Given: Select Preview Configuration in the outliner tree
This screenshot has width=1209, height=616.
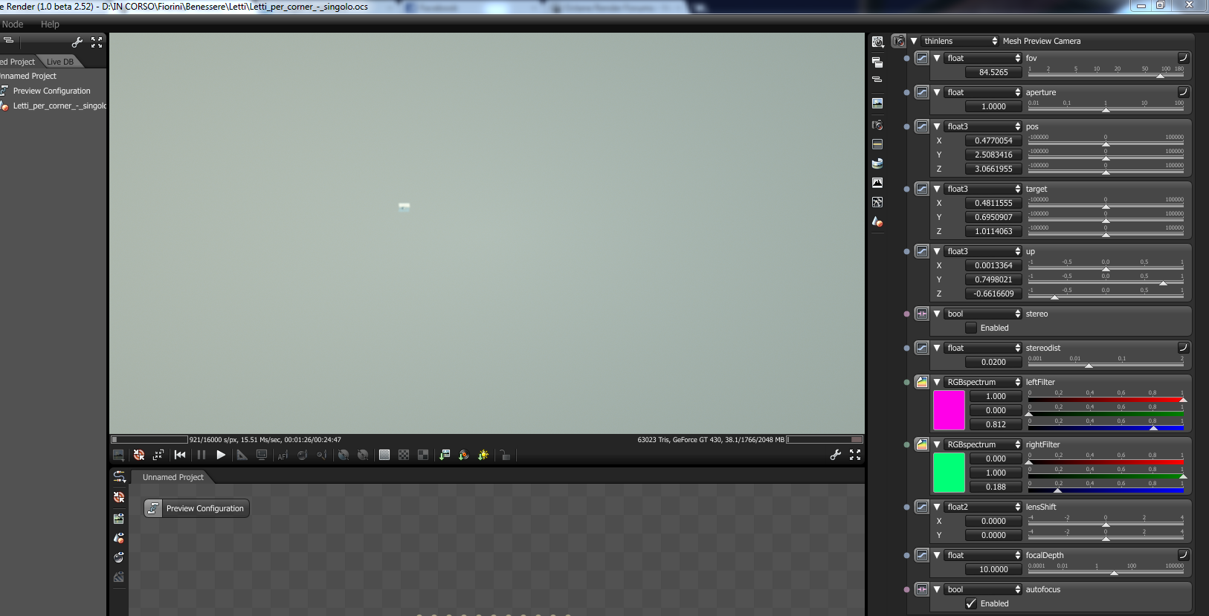Looking at the screenshot, I should point(52,91).
